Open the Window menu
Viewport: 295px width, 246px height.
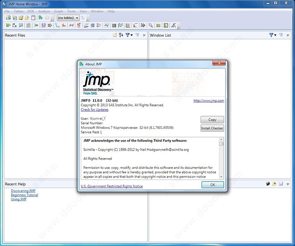(x=97, y=11)
